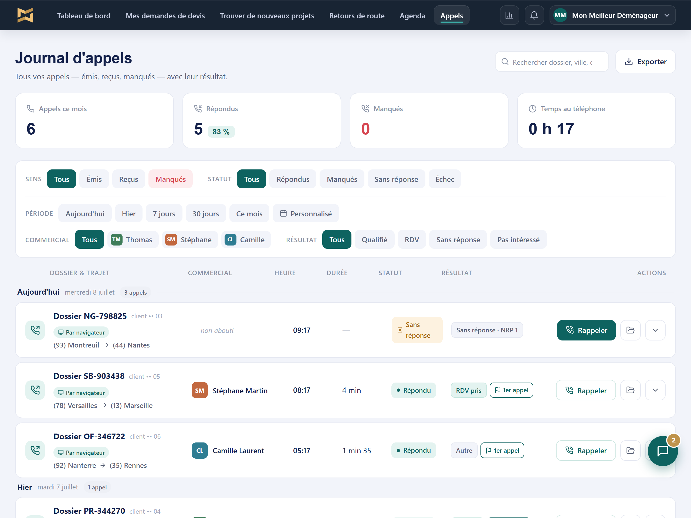Open Mes demandes de devis
This screenshot has height=518, width=691.
[x=165, y=16]
